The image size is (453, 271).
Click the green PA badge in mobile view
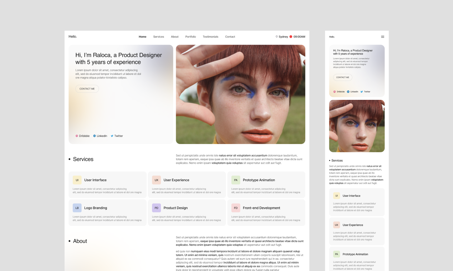click(336, 254)
